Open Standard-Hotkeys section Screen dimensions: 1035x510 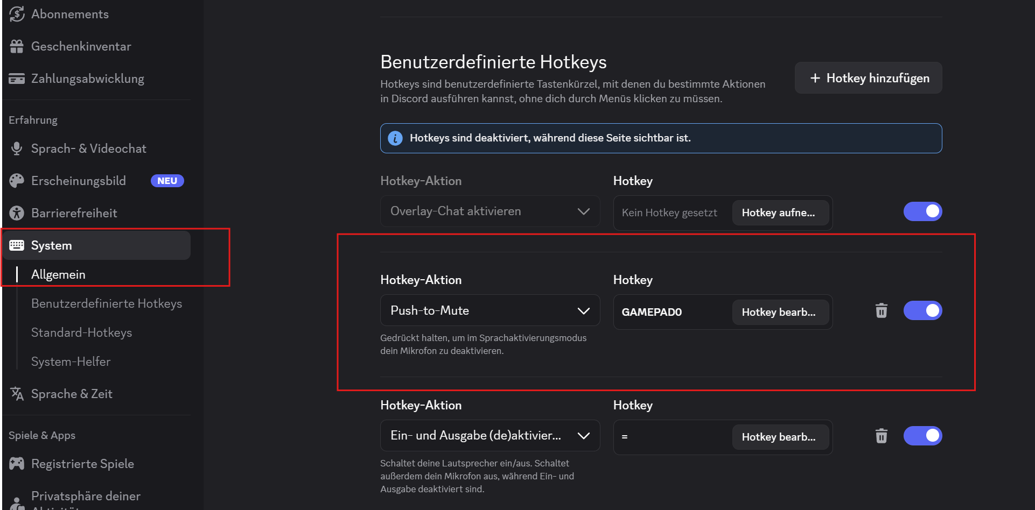[x=81, y=332]
